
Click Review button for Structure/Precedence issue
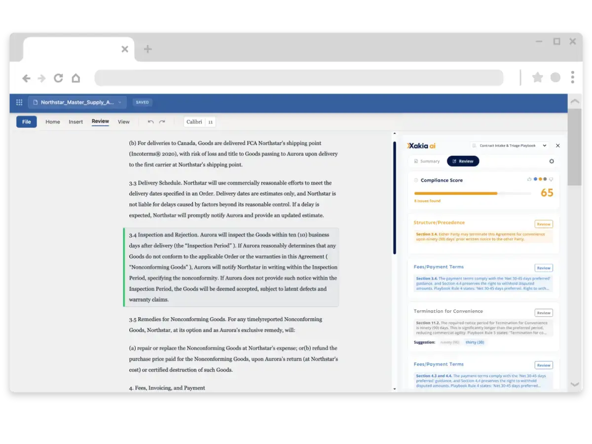click(x=543, y=224)
